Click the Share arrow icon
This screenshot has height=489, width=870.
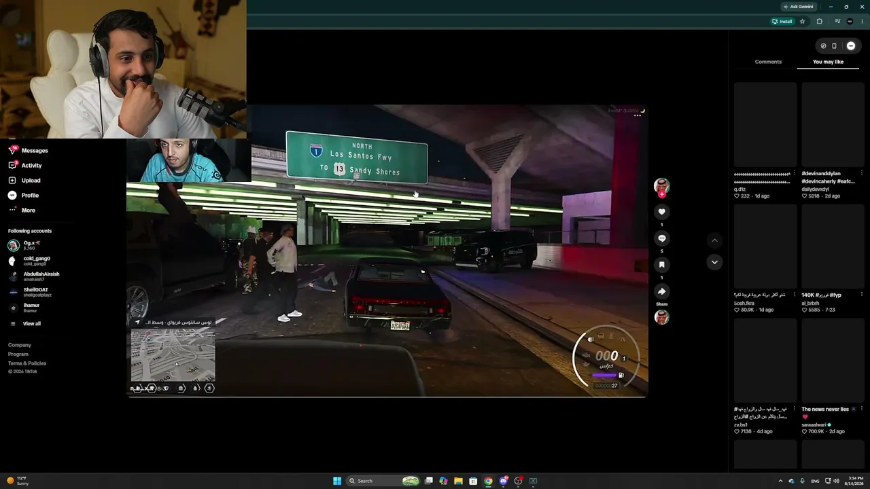[x=661, y=291]
